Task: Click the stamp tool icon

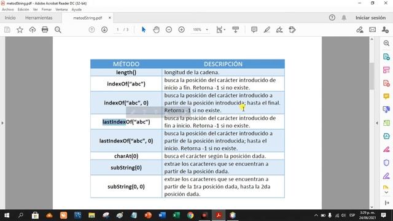Action: pos(292,30)
